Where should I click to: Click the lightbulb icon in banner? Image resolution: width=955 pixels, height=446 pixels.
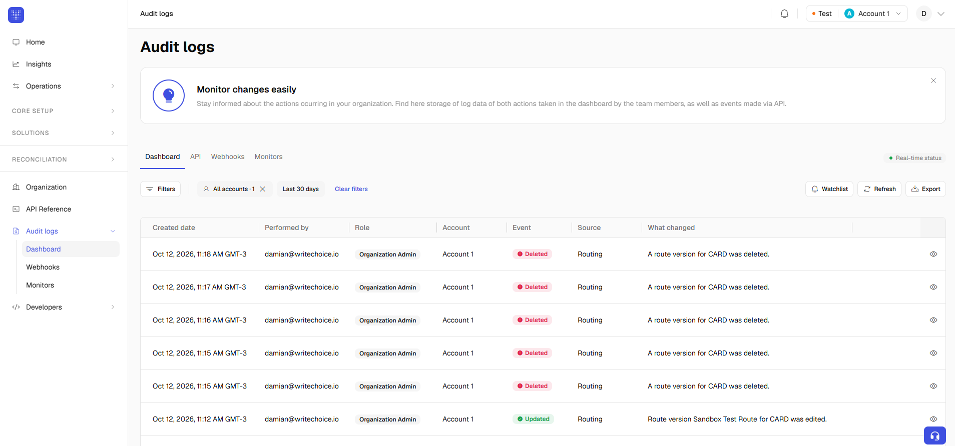[169, 95]
